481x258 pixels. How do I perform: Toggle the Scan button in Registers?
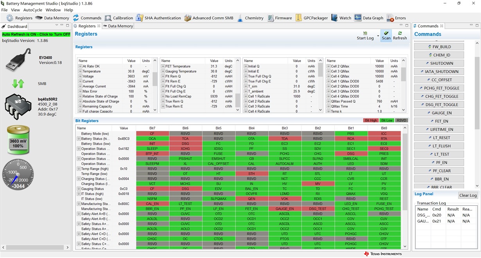point(386,36)
